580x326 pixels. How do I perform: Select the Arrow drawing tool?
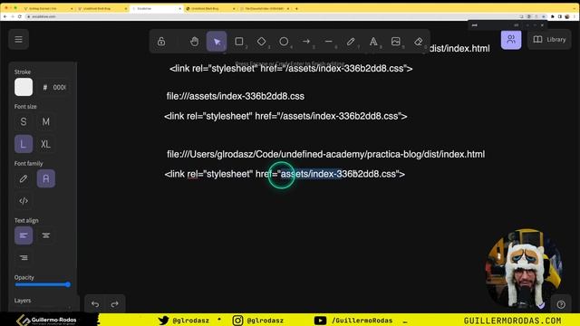(x=306, y=42)
